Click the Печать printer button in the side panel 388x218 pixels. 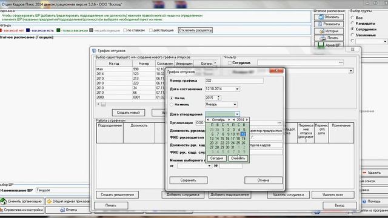[x=329, y=38]
